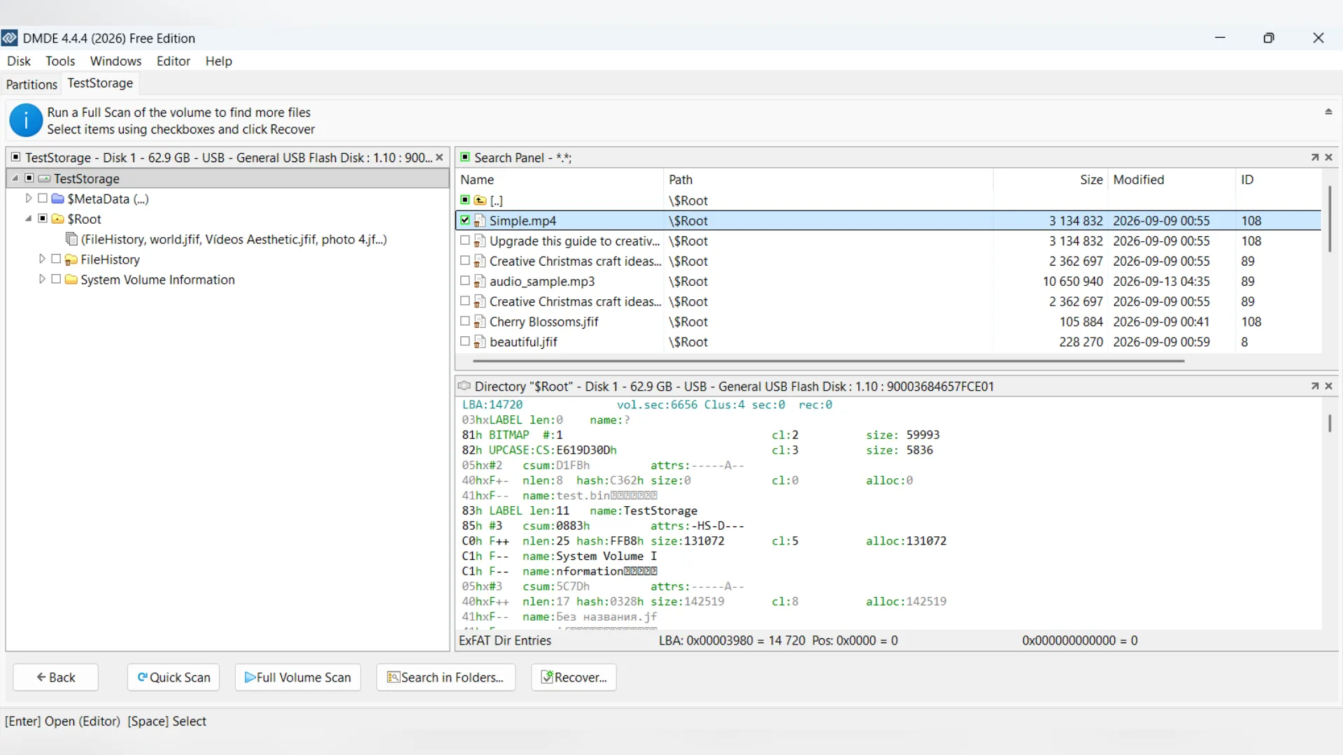Viewport: 1343px width, 755px height.
Task: Click the name:TestStorage label entry line
Action: point(579,511)
